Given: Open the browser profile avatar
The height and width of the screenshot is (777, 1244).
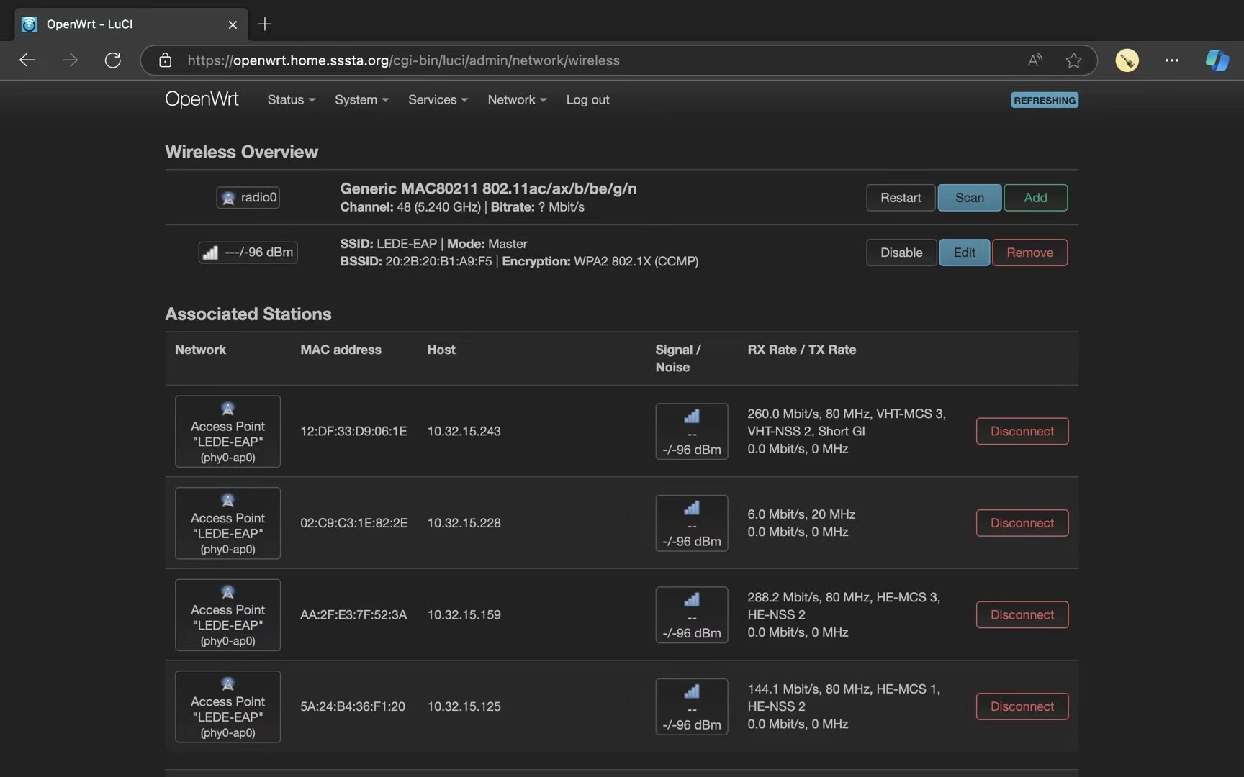Looking at the screenshot, I should (1127, 60).
